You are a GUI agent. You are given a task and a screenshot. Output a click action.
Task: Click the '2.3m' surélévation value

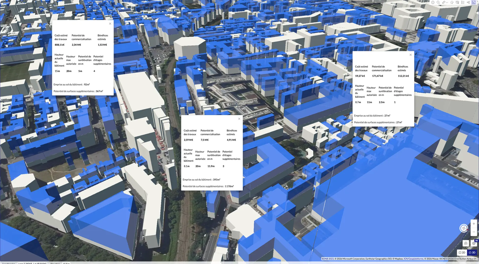382,102
